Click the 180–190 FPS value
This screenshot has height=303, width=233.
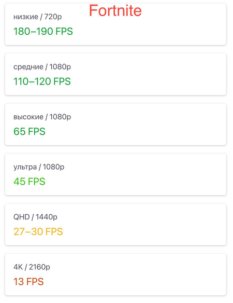point(43,31)
